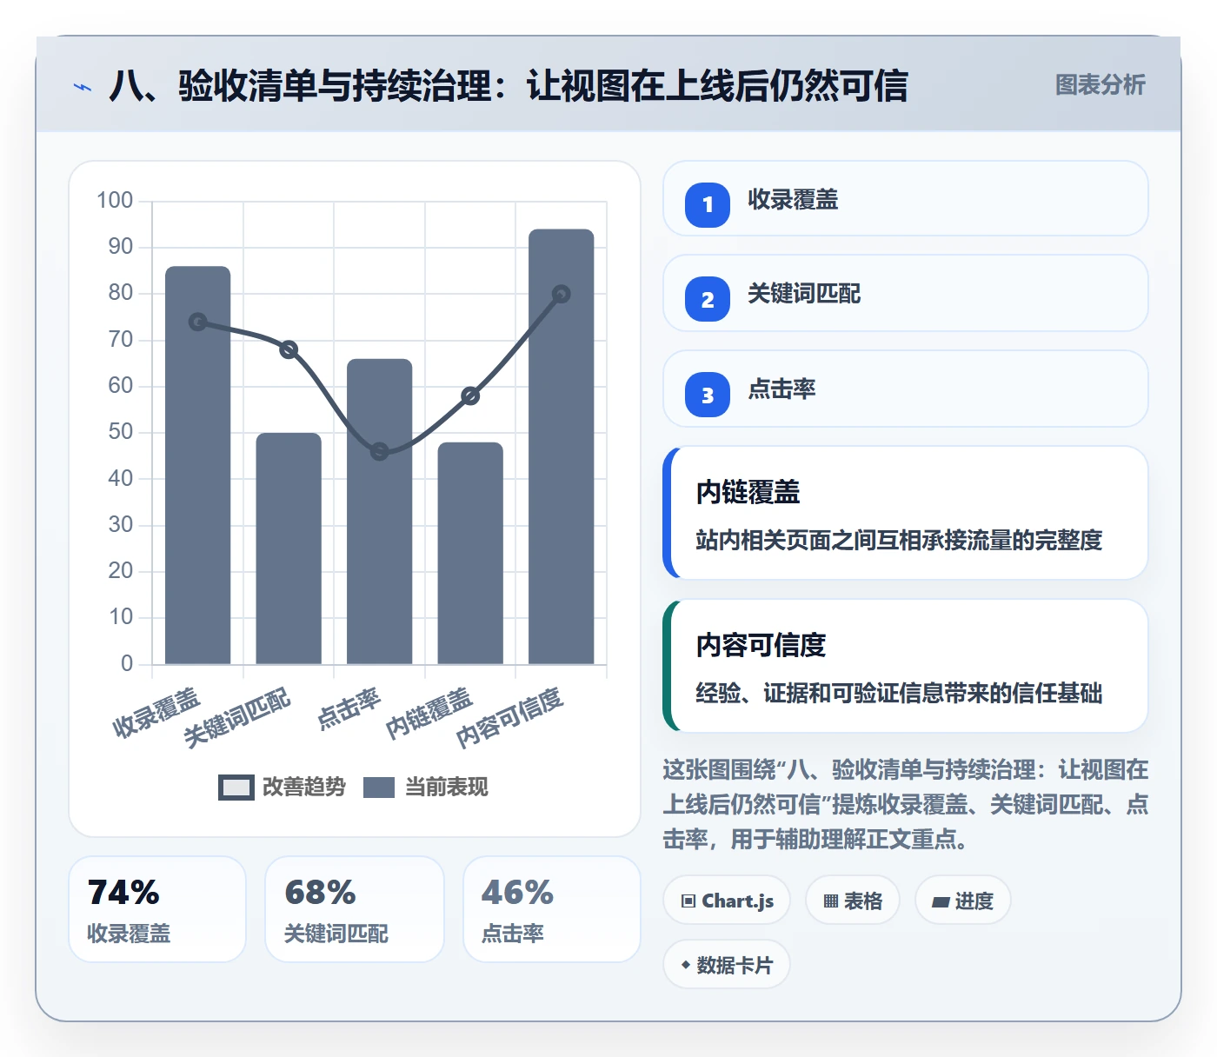Click the 0 tick on the y-axis
The image size is (1217, 1057).
[127, 664]
